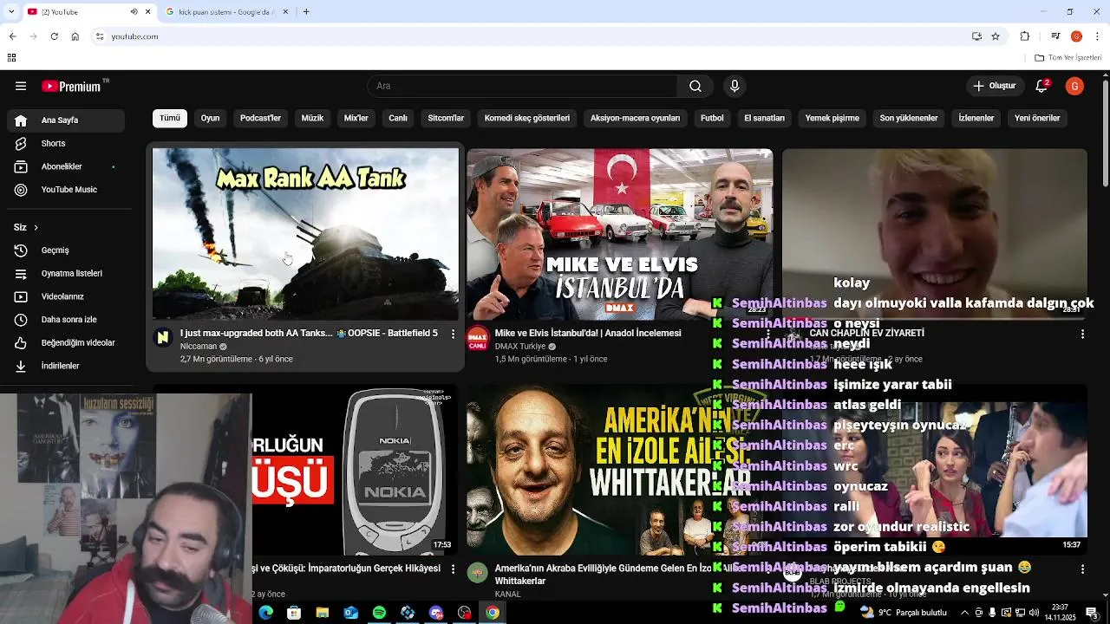This screenshot has width=1110, height=624.
Task: Select the Son yüklenenler chip
Action: click(909, 118)
